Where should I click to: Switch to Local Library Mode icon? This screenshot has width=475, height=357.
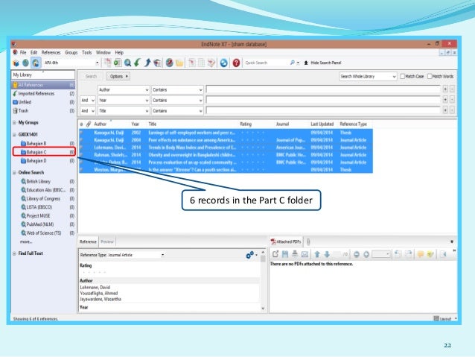coord(16,63)
